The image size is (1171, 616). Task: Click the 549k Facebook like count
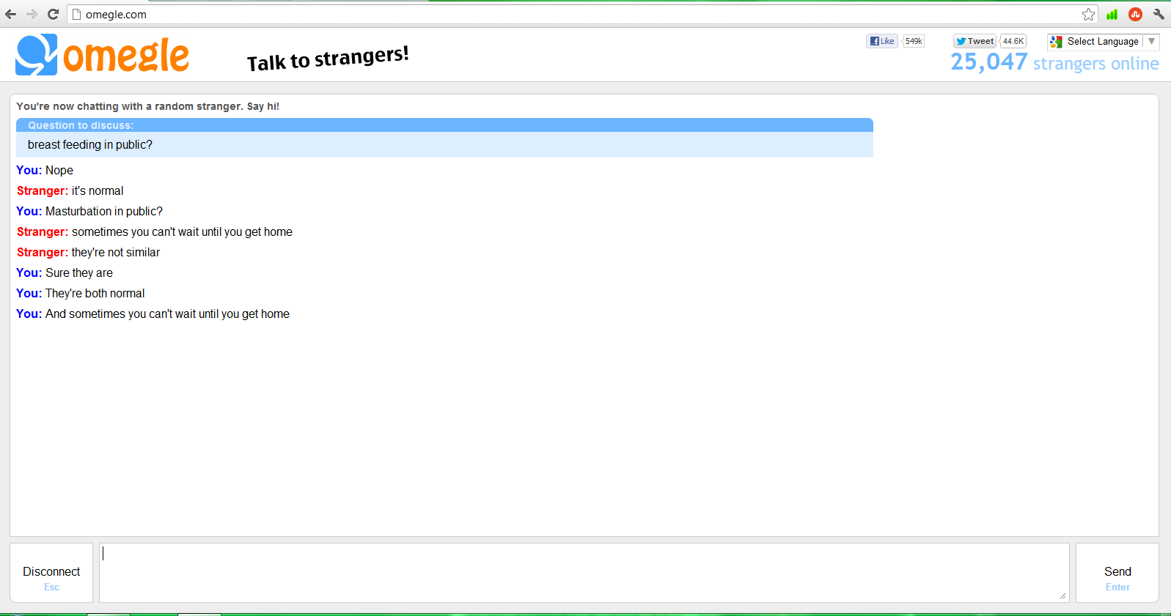pos(914,41)
